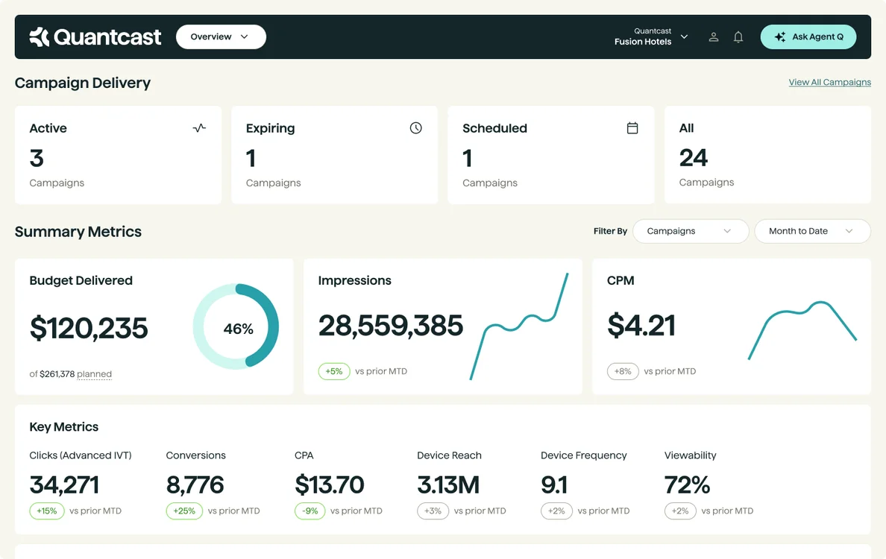Open the notifications bell

[x=738, y=37]
